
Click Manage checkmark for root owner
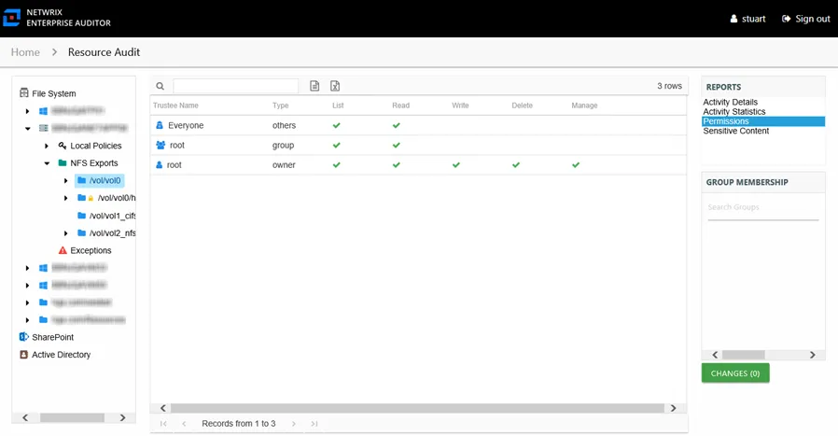[576, 164]
